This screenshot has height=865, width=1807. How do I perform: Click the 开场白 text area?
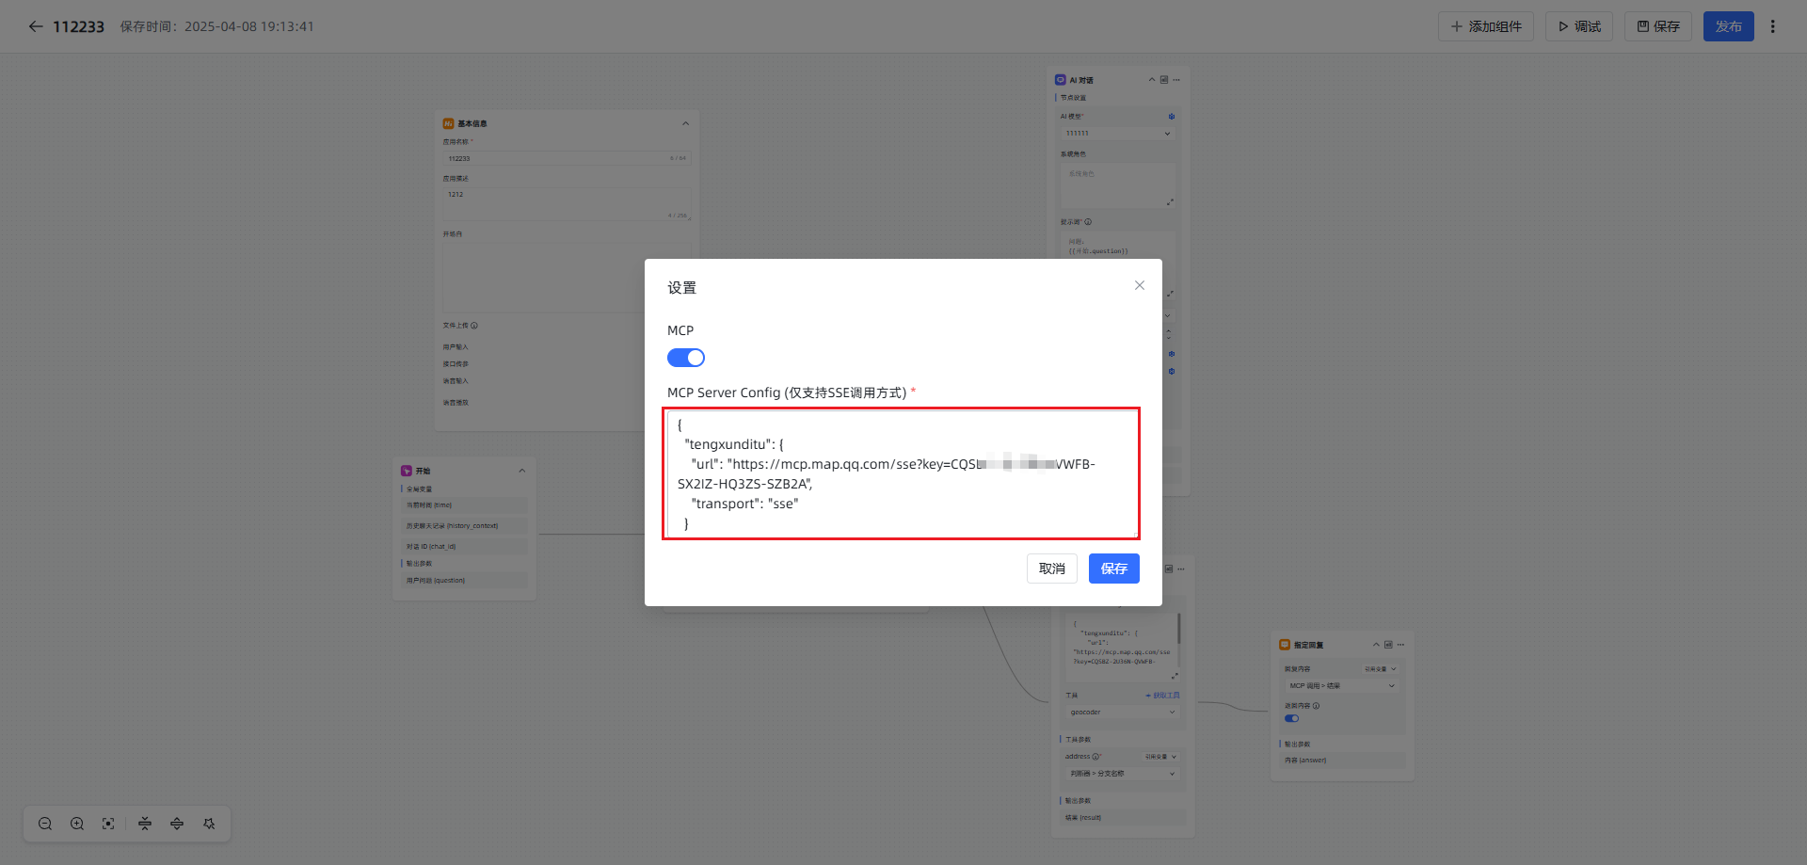pyautogui.click(x=567, y=278)
